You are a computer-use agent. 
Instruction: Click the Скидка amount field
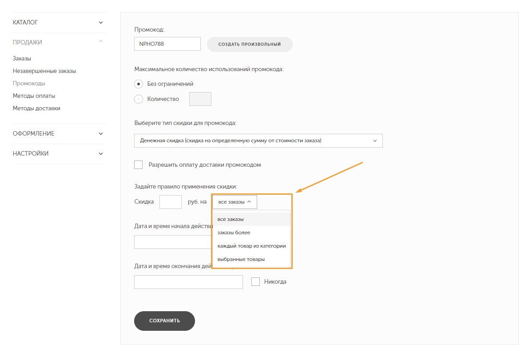(171, 202)
